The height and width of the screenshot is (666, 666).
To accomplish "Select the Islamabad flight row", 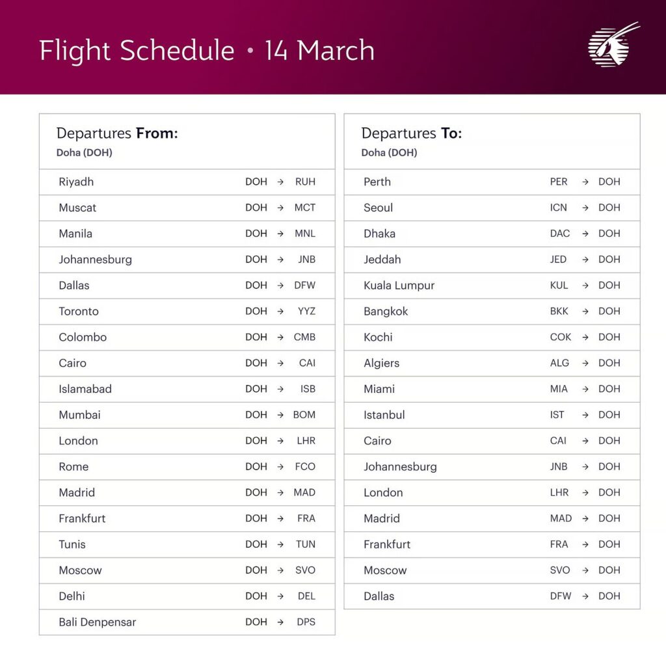I will click(x=187, y=389).
